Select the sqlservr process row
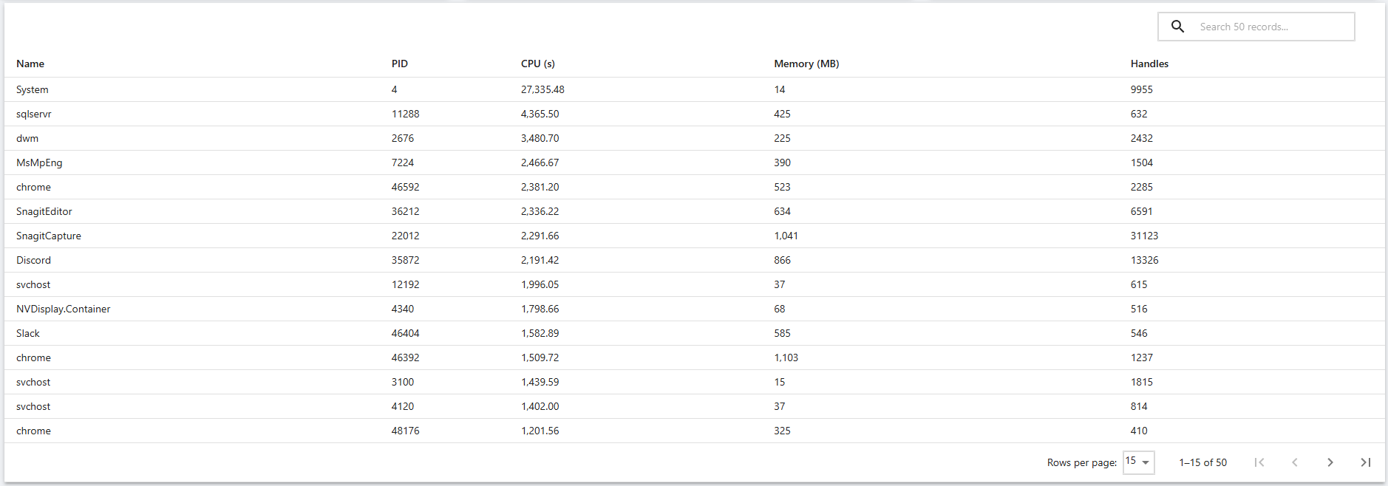 coord(695,114)
